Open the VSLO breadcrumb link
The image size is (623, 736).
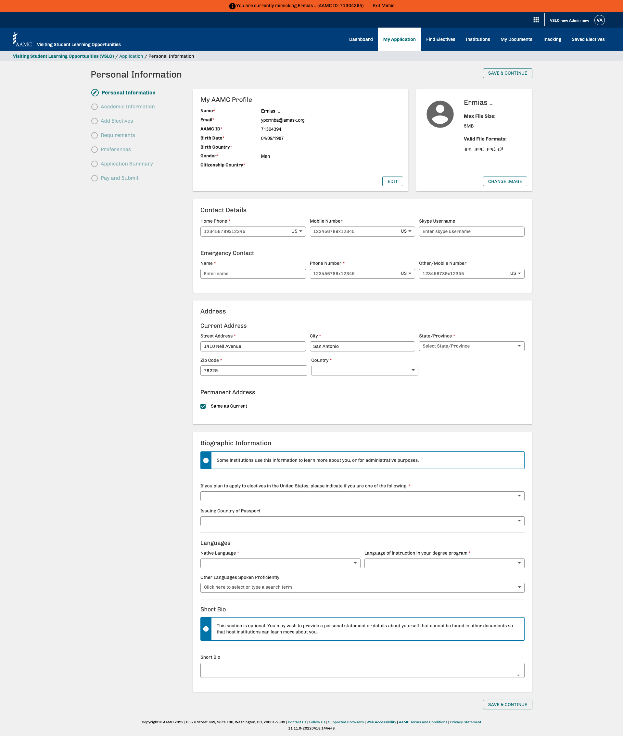[64, 56]
